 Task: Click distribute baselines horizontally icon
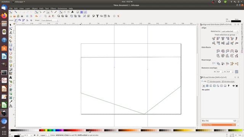click(x=236, y=51)
